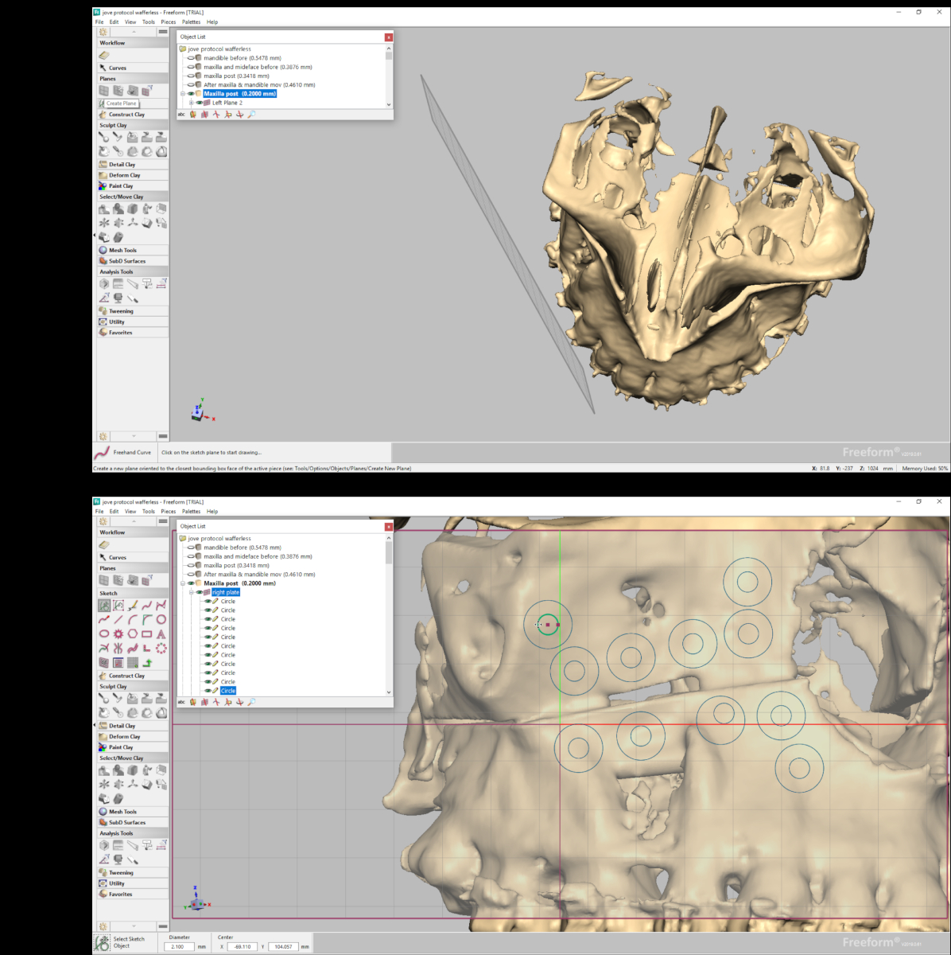951x955 pixels.
Task: Pick the straight Line sketch tool
Action: pyautogui.click(x=118, y=619)
